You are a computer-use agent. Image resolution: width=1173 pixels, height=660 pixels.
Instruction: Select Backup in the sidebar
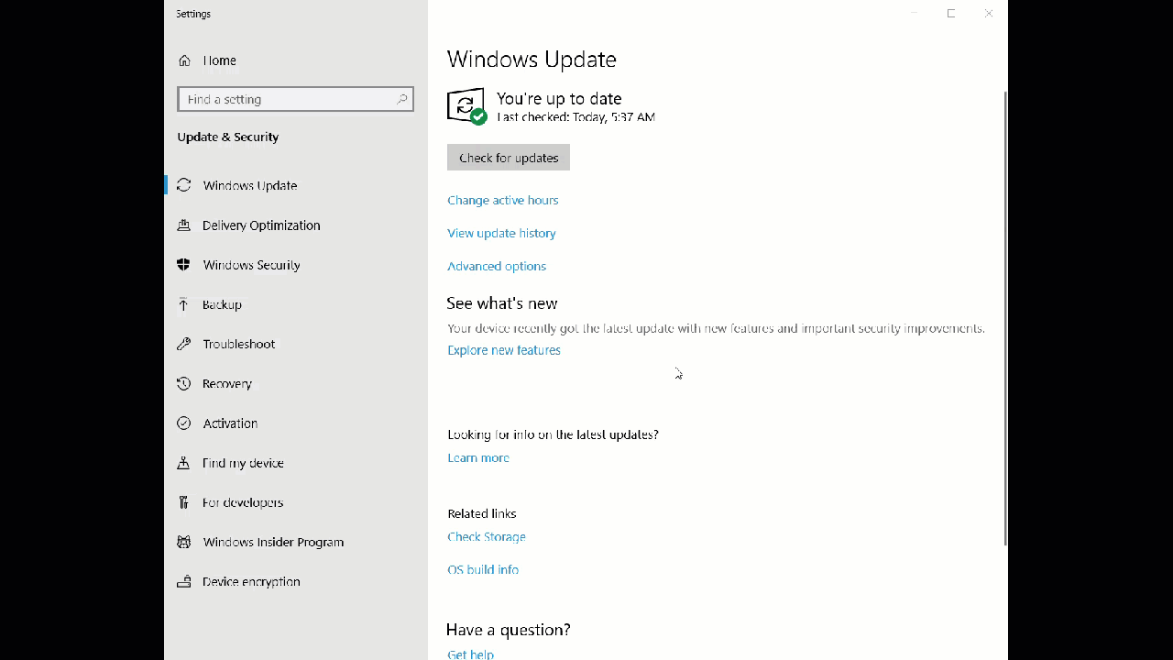(296, 304)
